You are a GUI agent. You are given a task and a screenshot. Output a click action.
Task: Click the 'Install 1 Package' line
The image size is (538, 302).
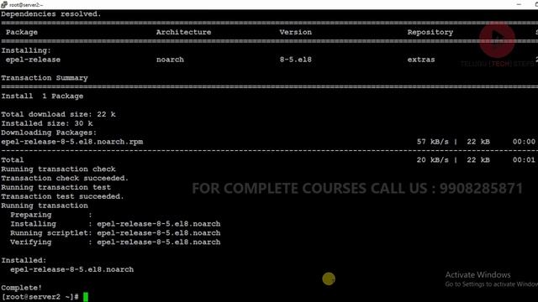coord(42,96)
